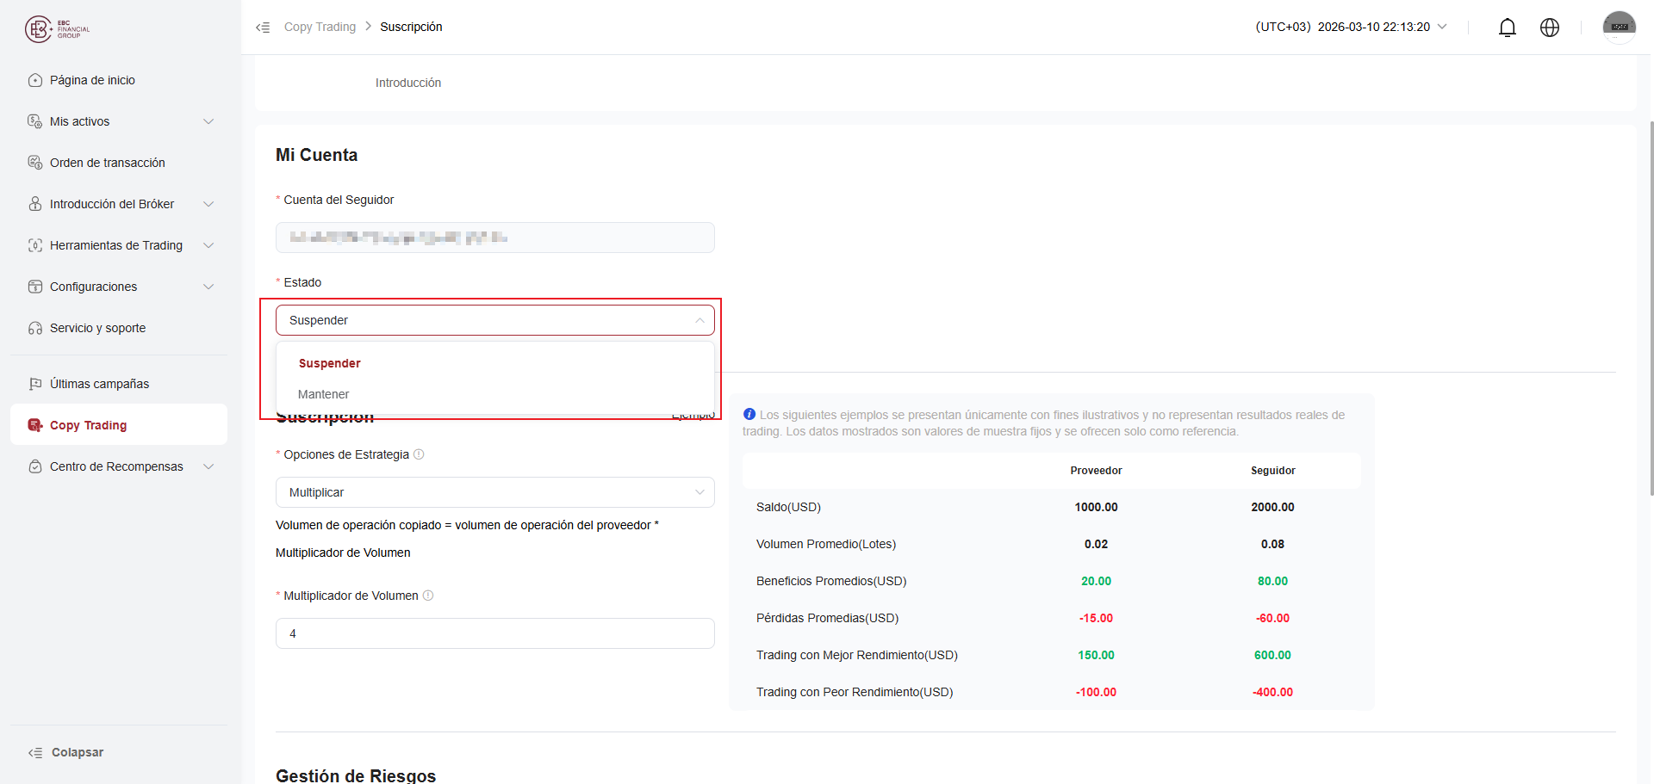The image size is (1654, 784).
Task: Open the notifications bell
Action: click(1508, 28)
